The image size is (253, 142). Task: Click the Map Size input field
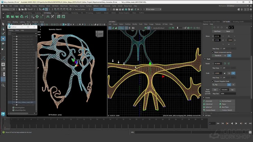228,93
